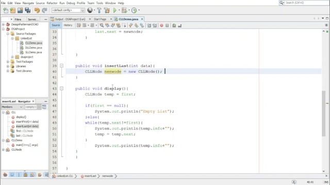
Task: Comment the current line in the editor toolbar
Action: pyautogui.click(x=174, y=26)
